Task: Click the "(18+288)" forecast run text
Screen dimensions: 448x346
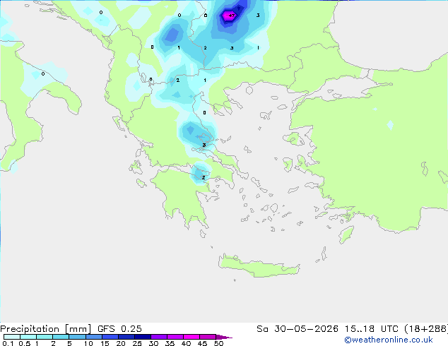Action: pyautogui.click(x=426, y=329)
